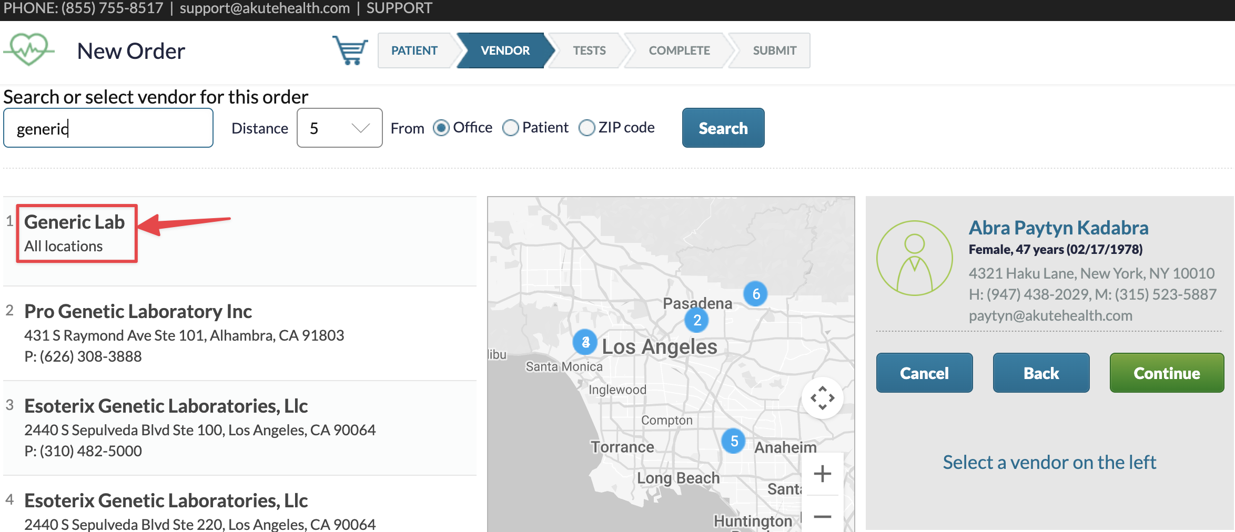Go to the PATIENT step
Screen dimensions: 1235x532
414,50
